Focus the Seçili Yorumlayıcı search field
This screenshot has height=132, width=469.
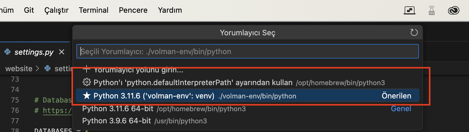tap(247, 51)
